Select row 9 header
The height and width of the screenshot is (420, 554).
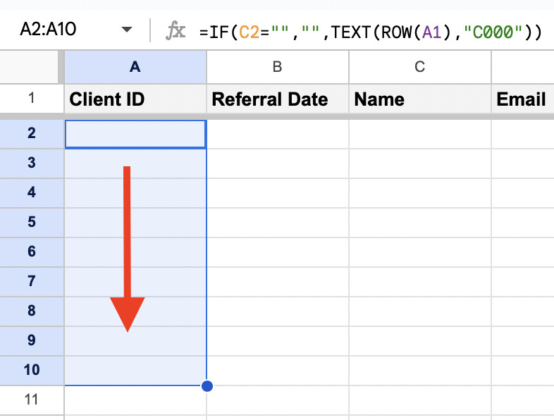(x=32, y=341)
